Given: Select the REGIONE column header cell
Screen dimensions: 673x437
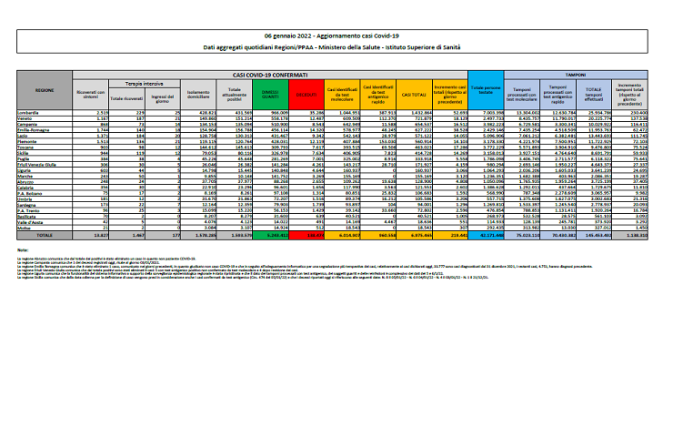Looking at the screenshot, I should tap(45, 92).
